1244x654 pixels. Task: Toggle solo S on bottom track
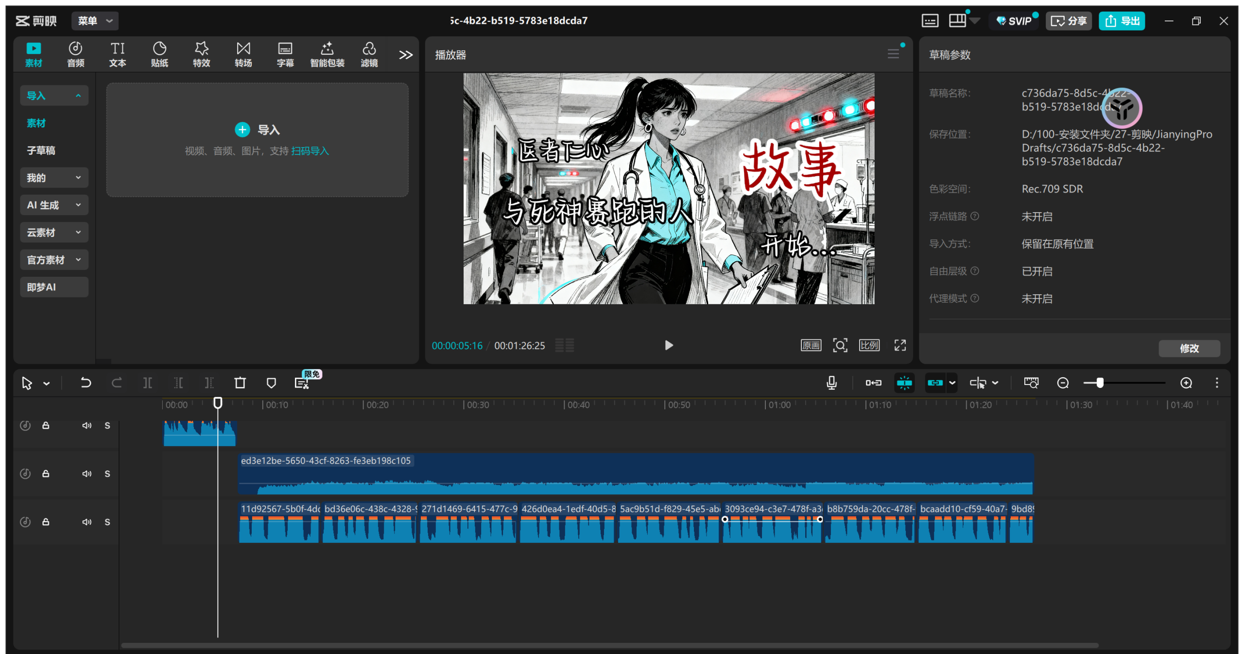(x=107, y=522)
